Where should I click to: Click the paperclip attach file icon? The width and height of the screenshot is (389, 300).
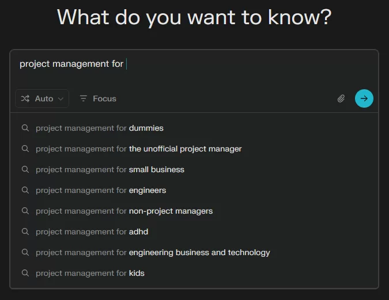341,98
